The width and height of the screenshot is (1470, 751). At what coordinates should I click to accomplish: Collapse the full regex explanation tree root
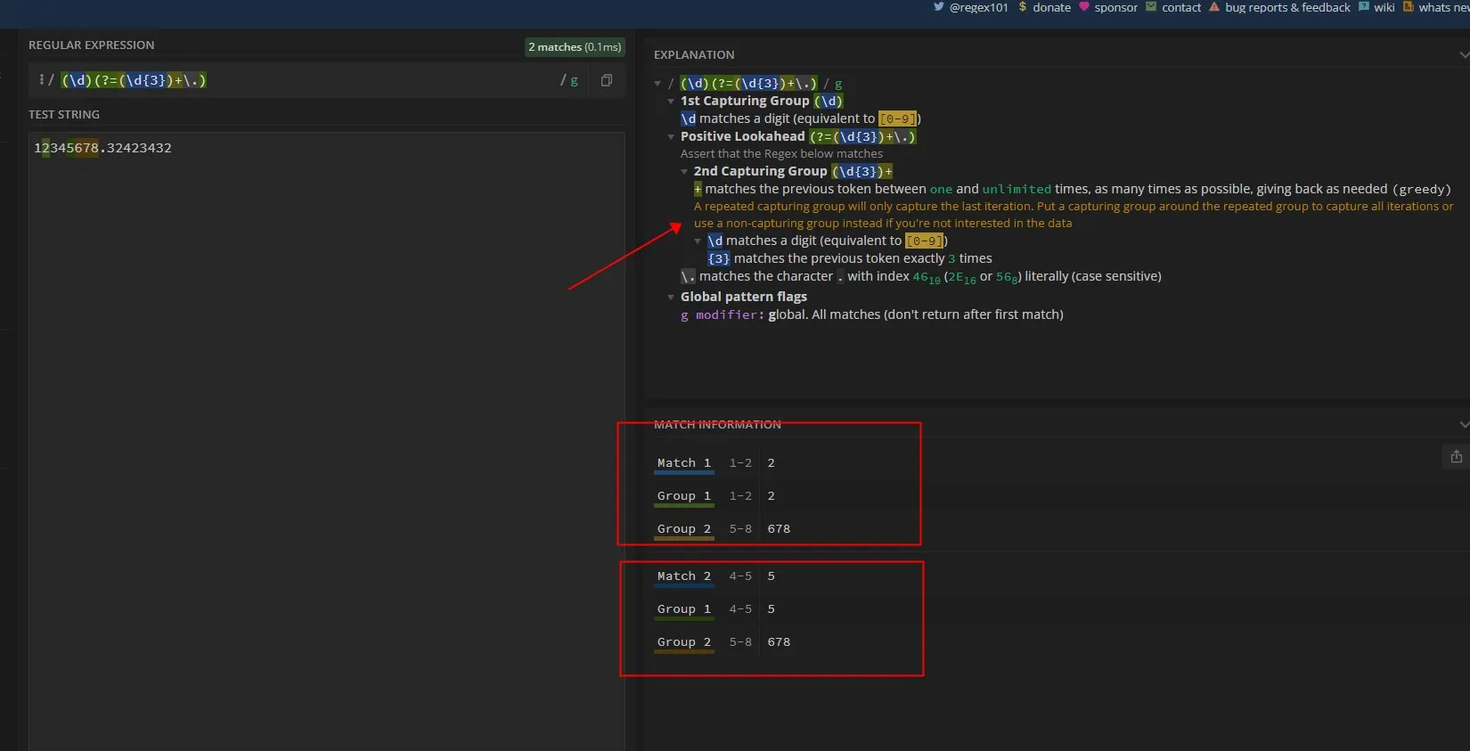657,84
